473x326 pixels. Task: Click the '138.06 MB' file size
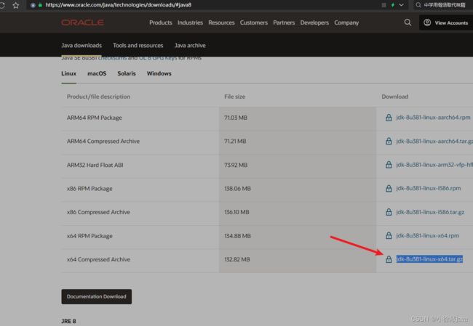coord(237,189)
